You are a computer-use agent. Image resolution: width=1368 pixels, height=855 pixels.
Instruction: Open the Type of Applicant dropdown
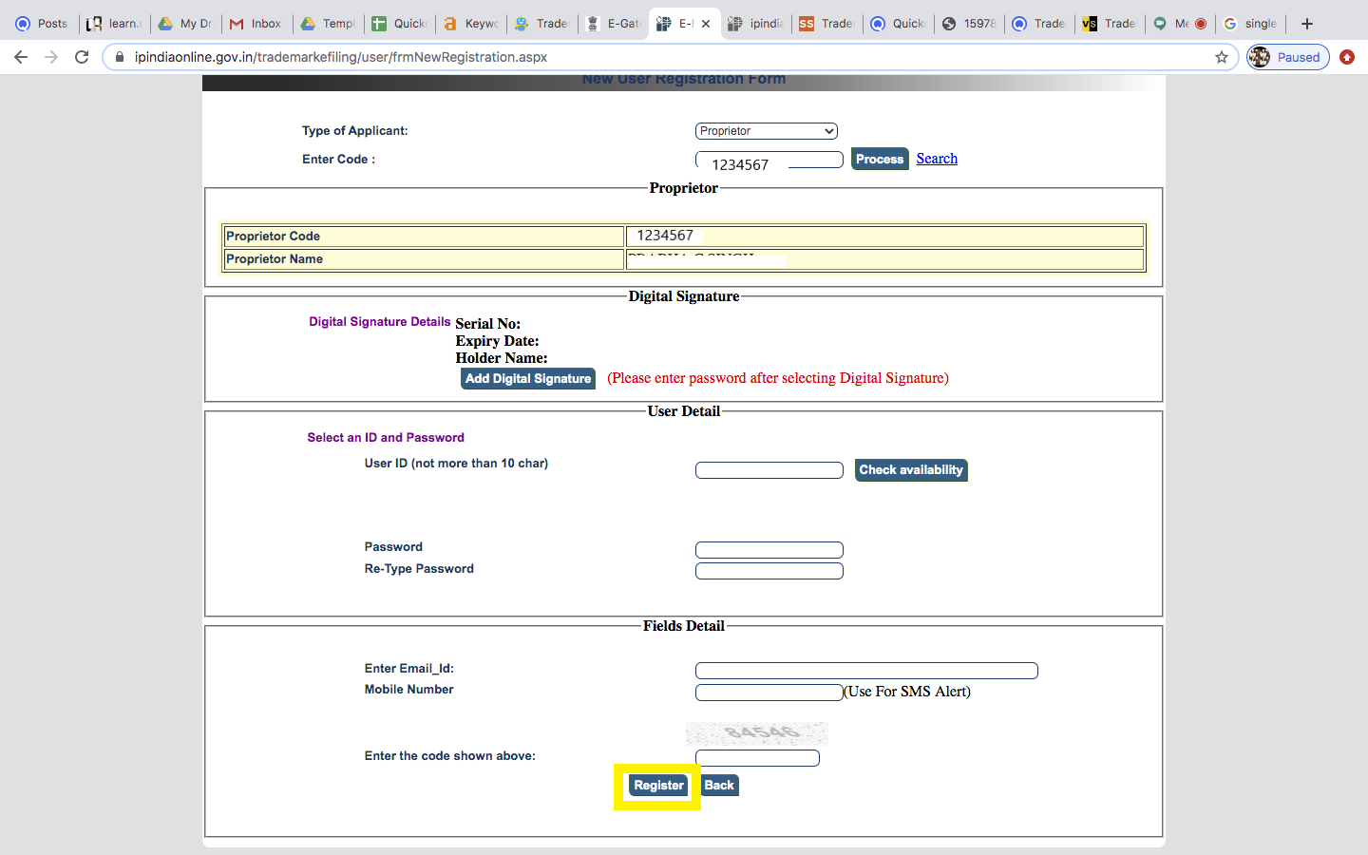(x=766, y=131)
